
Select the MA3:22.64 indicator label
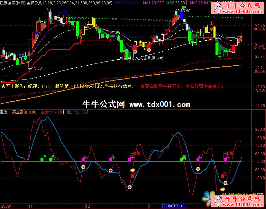199,3
